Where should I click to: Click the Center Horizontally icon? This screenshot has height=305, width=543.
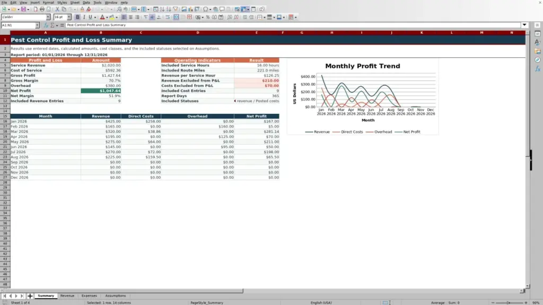[130, 17]
